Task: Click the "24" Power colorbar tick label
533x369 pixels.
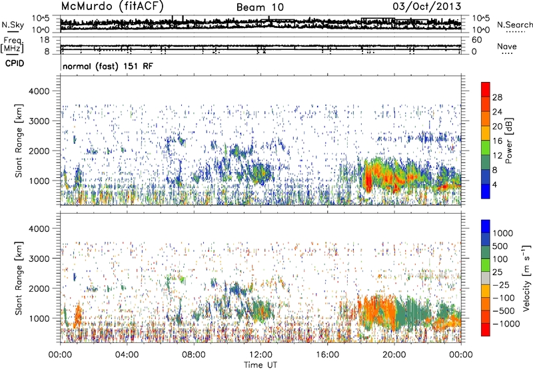Action: [497, 112]
